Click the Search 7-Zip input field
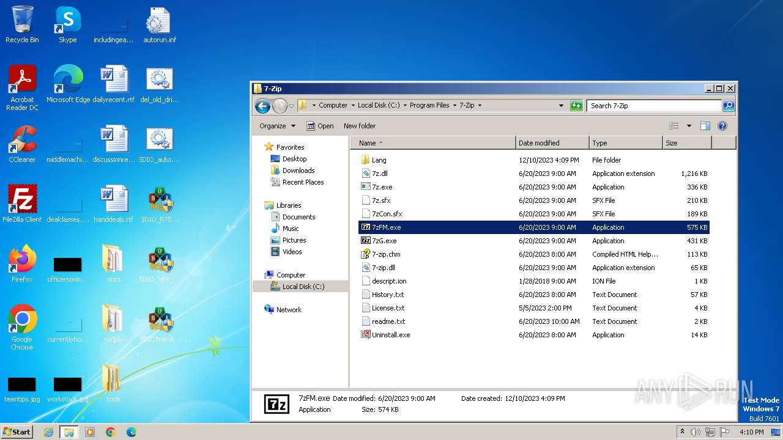The height and width of the screenshot is (440, 783). (x=654, y=106)
